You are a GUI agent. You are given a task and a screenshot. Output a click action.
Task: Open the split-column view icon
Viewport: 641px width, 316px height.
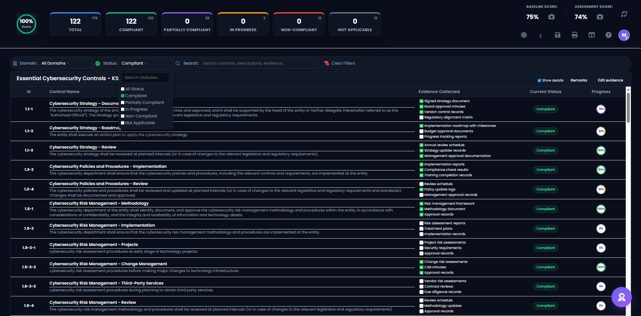592,35
